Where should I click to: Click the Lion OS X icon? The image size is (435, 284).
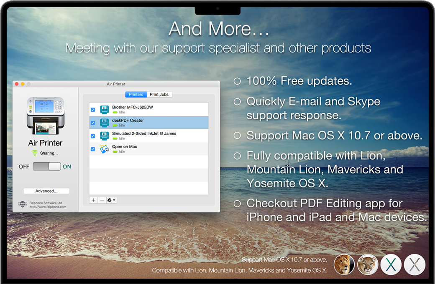point(344,264)
